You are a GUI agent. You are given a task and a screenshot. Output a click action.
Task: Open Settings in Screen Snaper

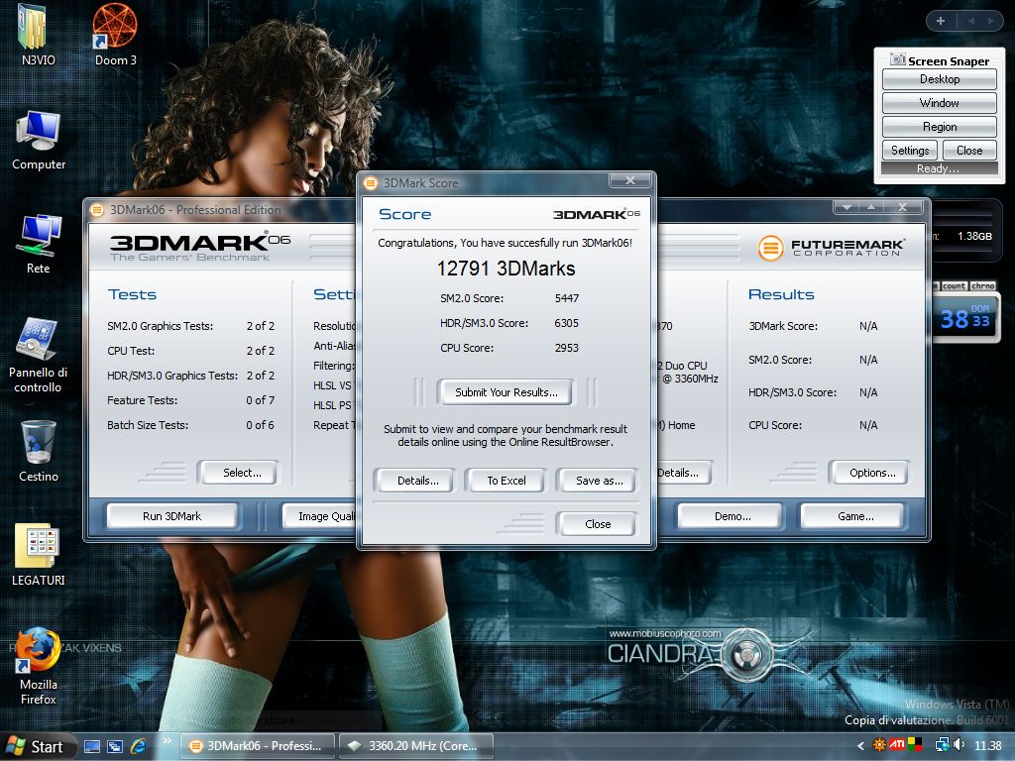[910, 151]
